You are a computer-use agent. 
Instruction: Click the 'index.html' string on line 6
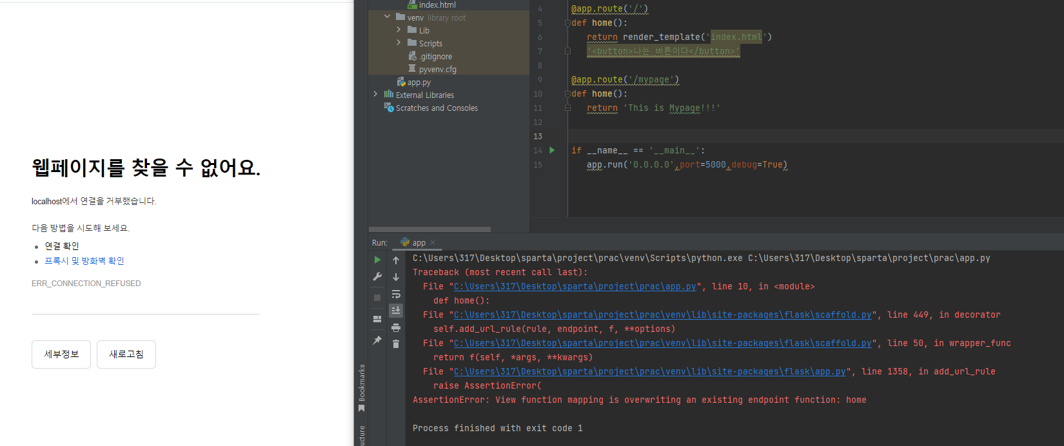pyautogui.click(x=736, y=37)
